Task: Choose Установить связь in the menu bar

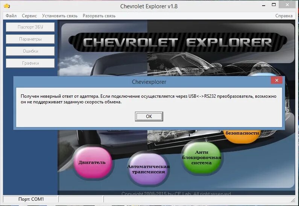Action: 60,16
